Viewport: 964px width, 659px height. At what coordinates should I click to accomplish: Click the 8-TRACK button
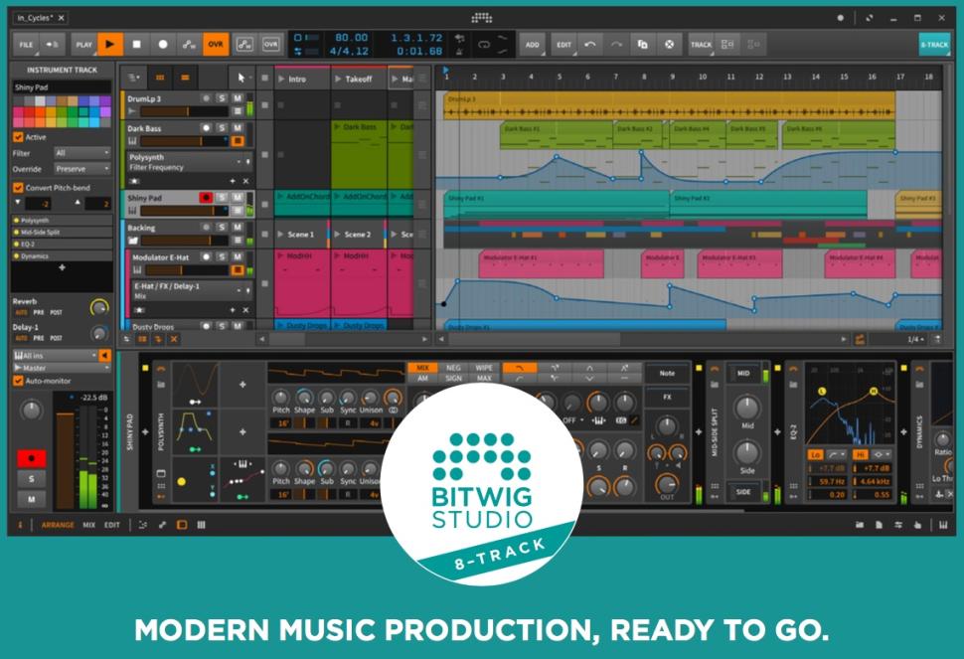pos(934,45)
